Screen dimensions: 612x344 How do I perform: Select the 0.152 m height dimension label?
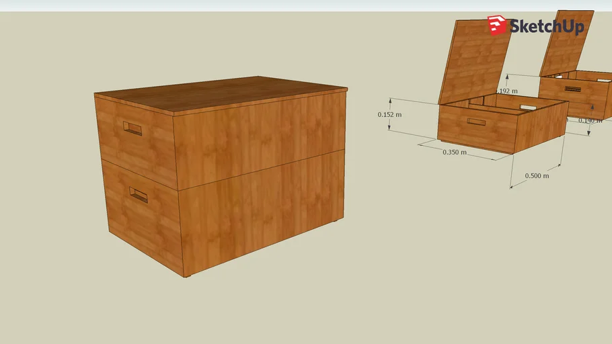coord(389,114)
